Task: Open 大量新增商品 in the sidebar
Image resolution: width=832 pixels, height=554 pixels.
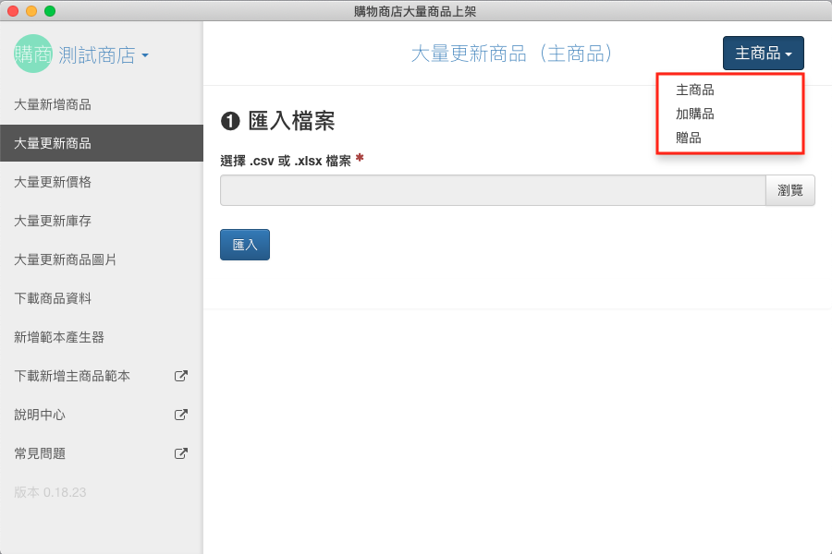Action: pos(102,104)
